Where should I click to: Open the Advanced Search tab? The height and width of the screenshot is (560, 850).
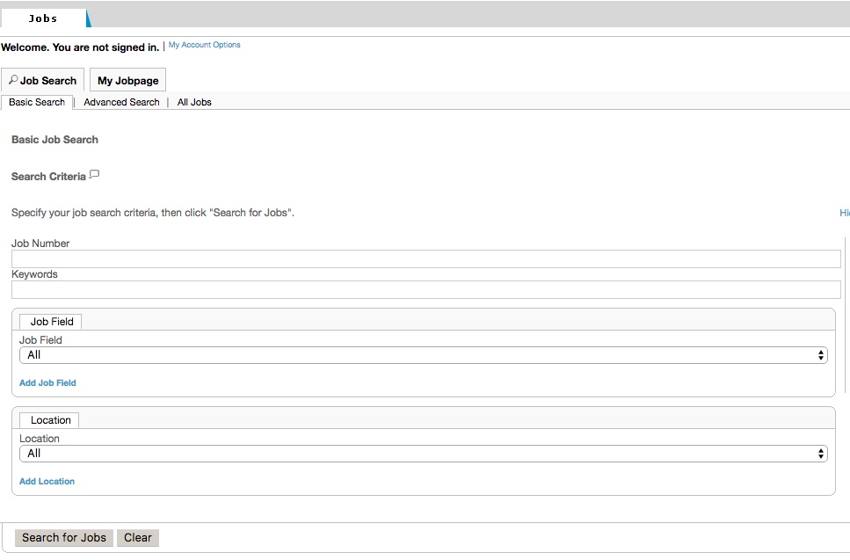click(x=121, y=102)
